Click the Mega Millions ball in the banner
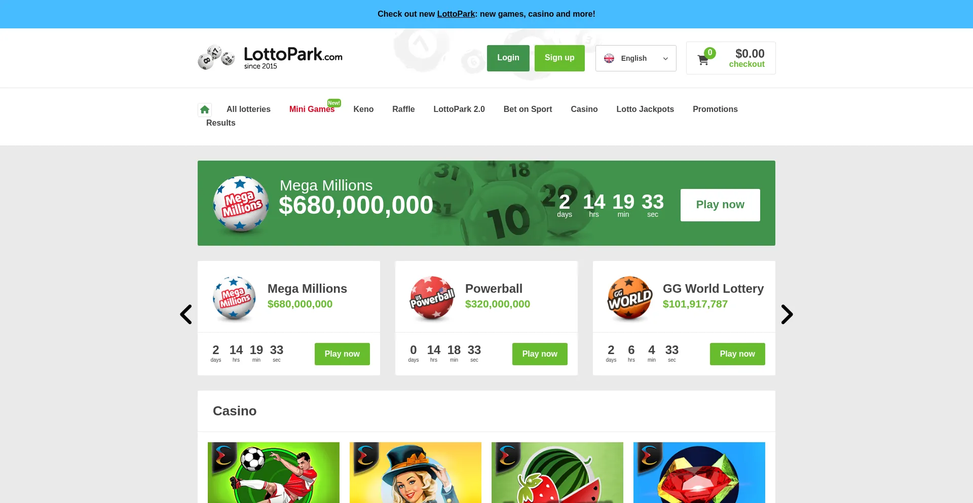The width and height of the screenshot is (973, 503). coord(241,204)
